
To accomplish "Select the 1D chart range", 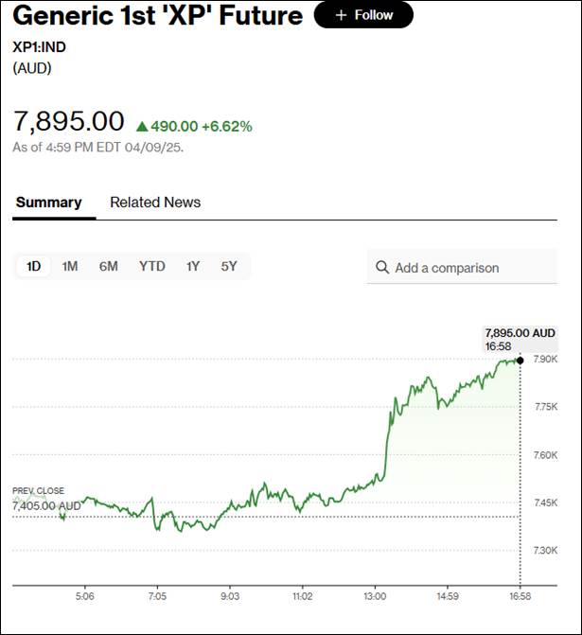I will click(33, 266).
